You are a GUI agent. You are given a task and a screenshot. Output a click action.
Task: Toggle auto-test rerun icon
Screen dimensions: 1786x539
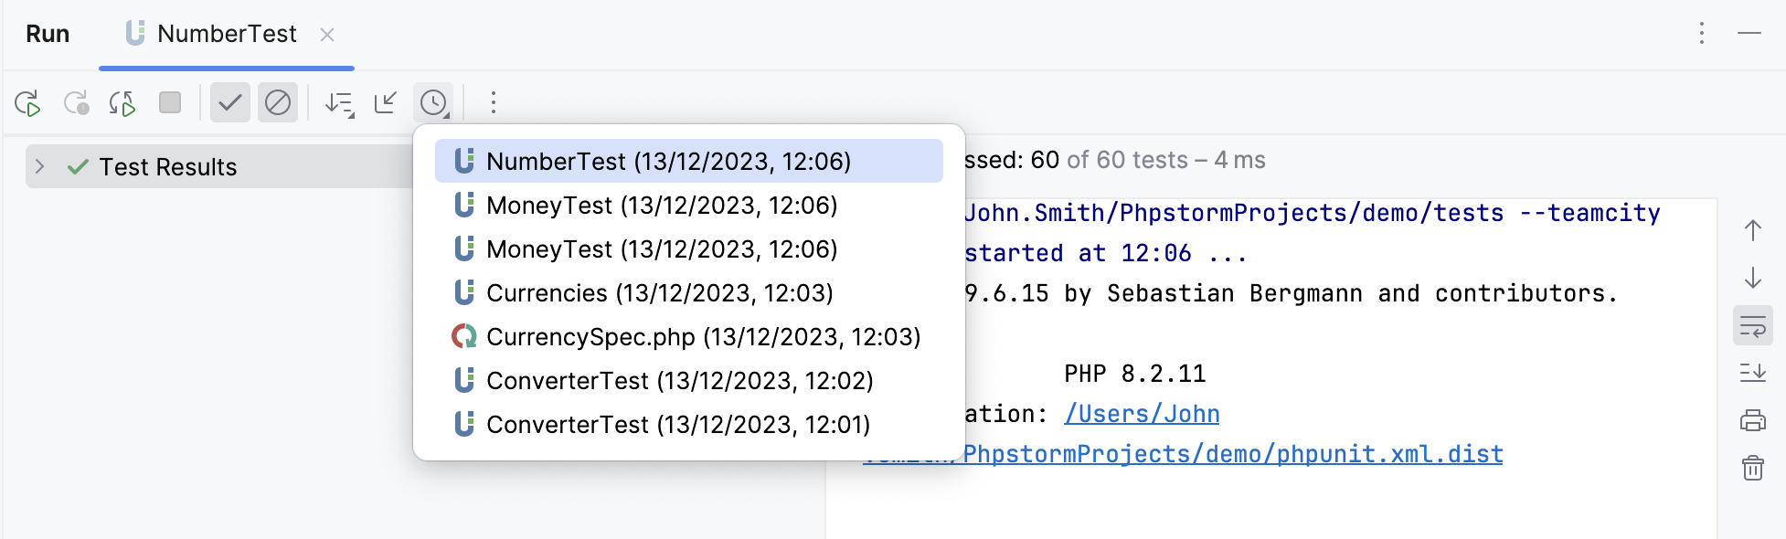pos(122,103)
